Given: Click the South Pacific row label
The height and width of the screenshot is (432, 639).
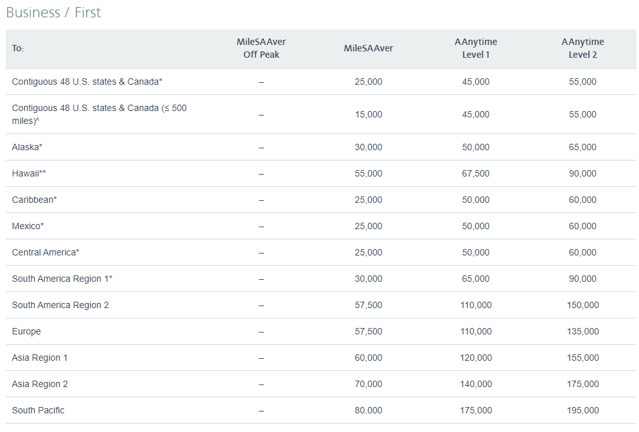Looking at the screenshot, I should tap(38, 410).
